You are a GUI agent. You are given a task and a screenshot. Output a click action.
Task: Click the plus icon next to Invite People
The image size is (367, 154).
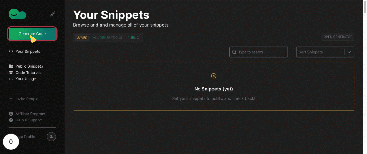pyautogui.click(x=11, y=99)
